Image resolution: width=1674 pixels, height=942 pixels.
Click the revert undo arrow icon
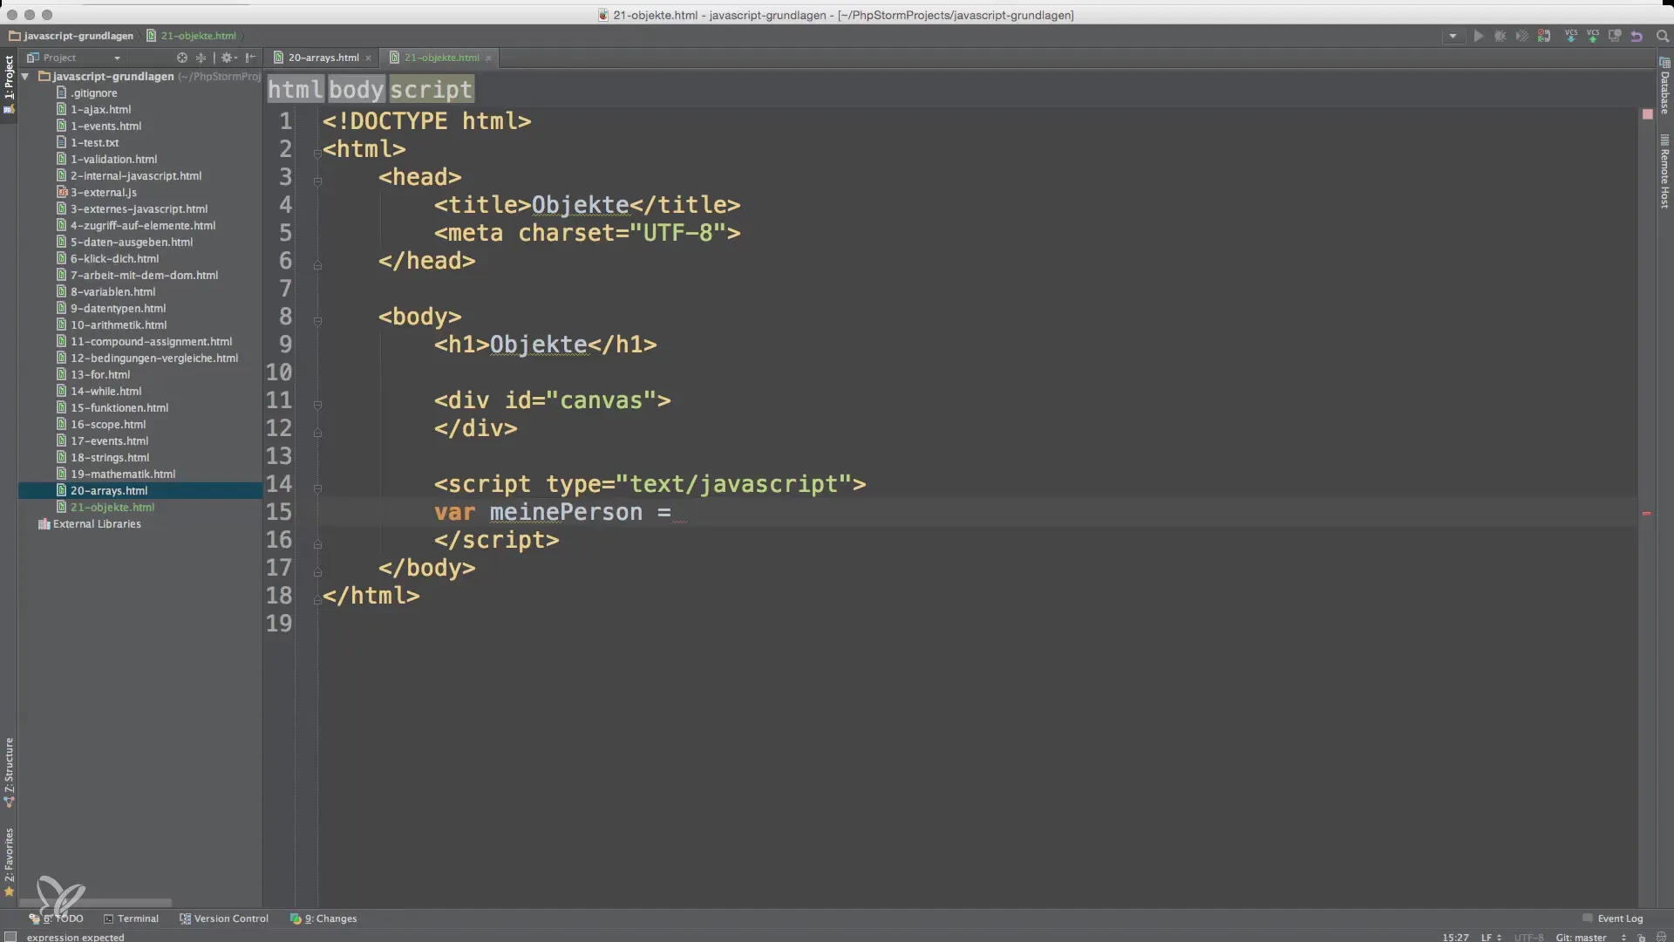1637,36
